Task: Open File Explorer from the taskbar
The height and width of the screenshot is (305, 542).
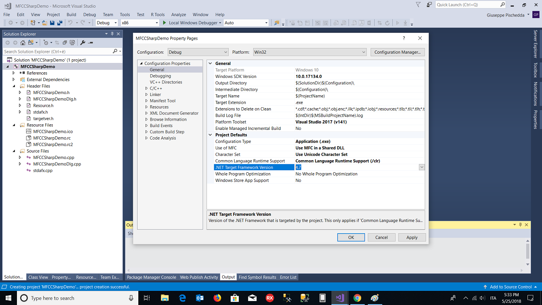Action: 165,298
